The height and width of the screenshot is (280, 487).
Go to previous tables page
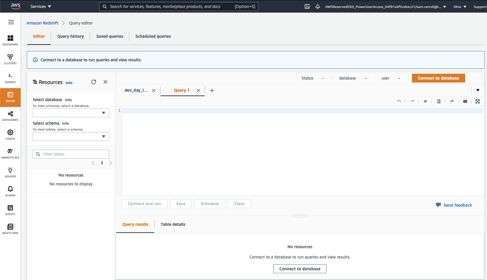(93, 163)
